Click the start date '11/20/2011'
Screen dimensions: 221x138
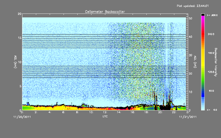pos(22,117)
